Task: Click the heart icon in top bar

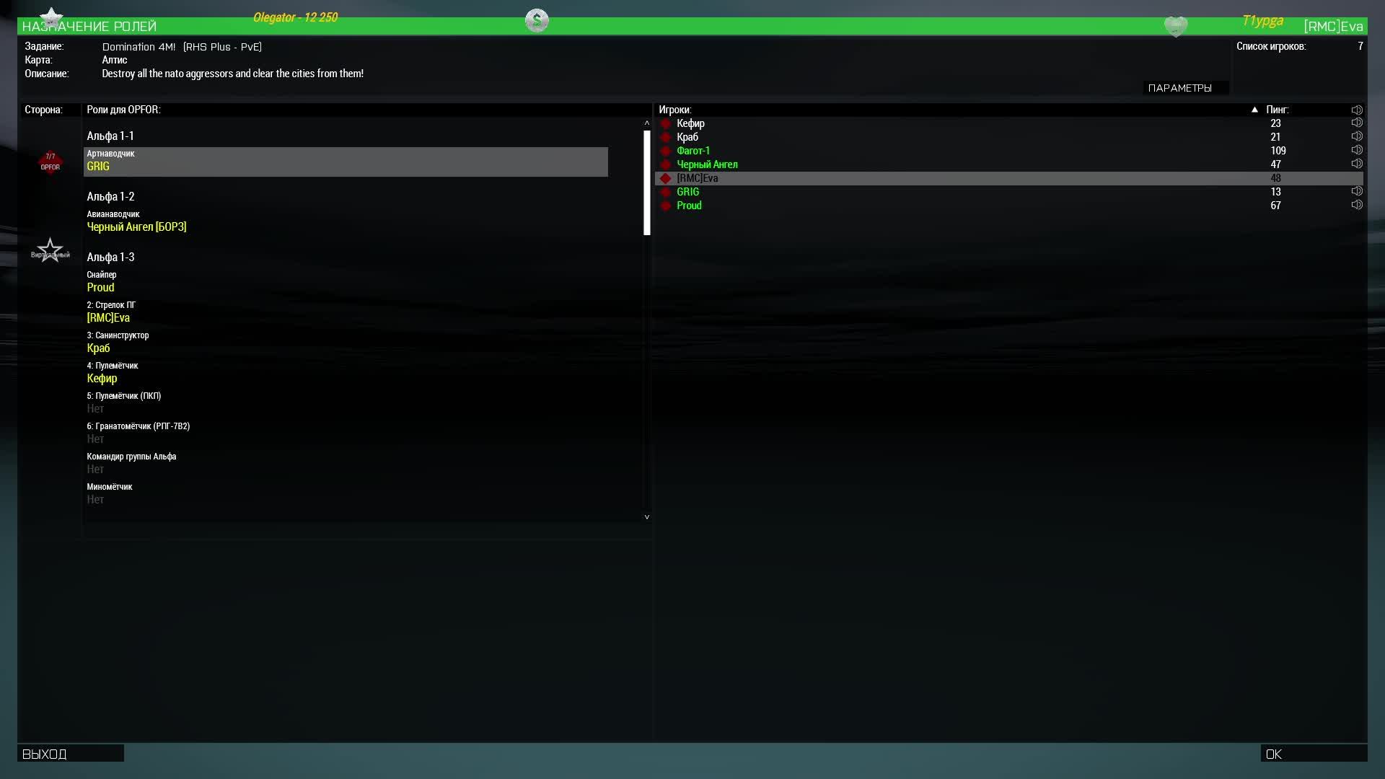Action: pyautogui.click(x=1176, y=27)
